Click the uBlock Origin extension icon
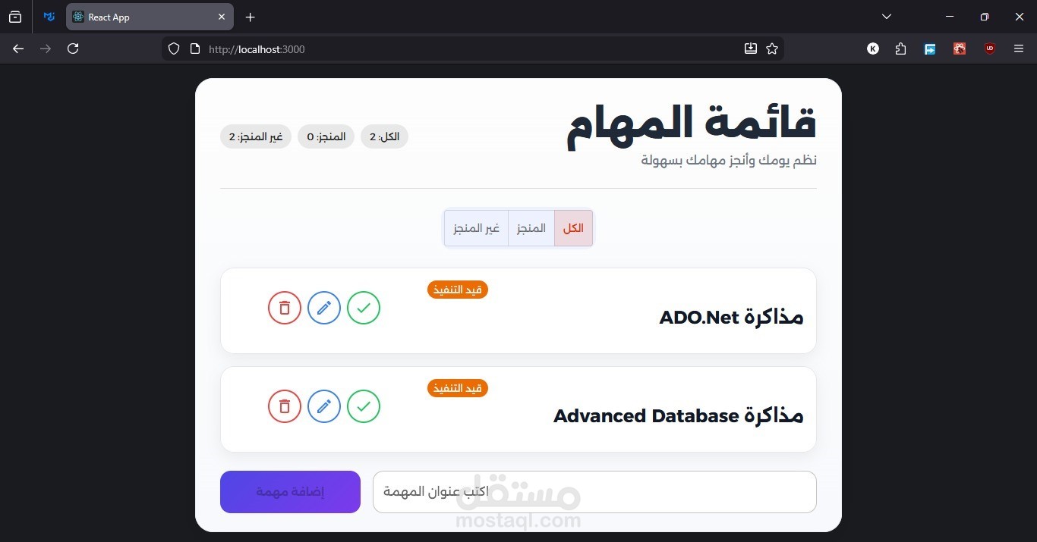The width and height of the screenshot is (1037, 542). point(989,49)
